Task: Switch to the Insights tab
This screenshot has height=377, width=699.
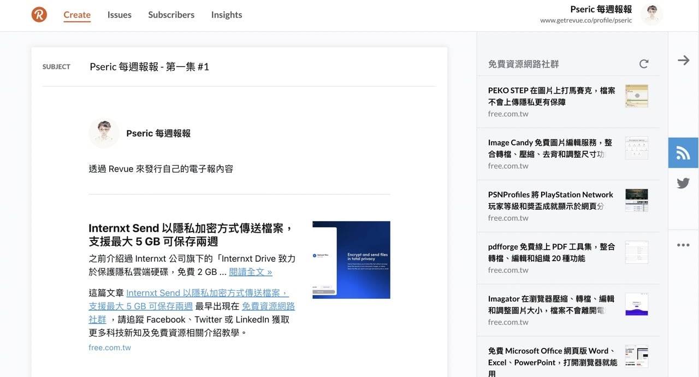Action: coord(227,15)
